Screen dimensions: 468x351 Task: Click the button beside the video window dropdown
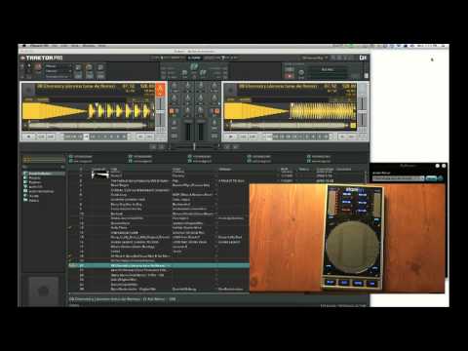click(431, 178)
